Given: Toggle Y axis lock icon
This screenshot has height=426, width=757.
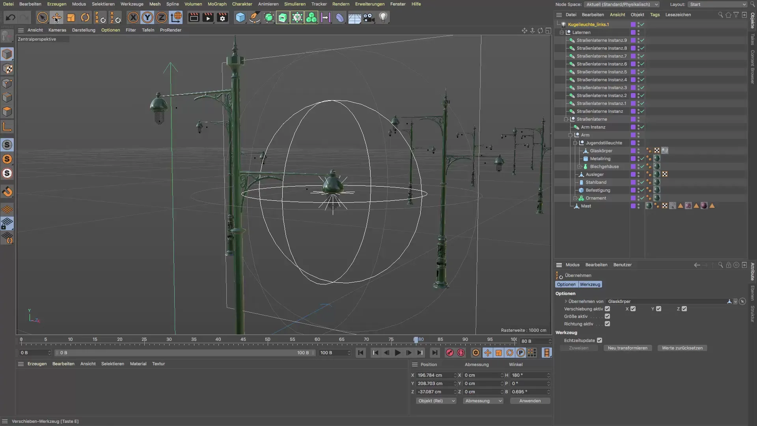Looking at the screenshot, I should click(147, 17).
